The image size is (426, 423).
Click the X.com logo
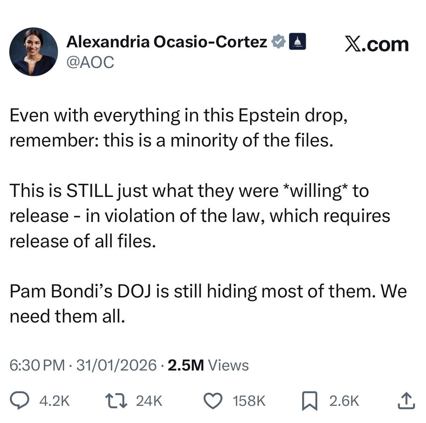click(x=377, y=45)
